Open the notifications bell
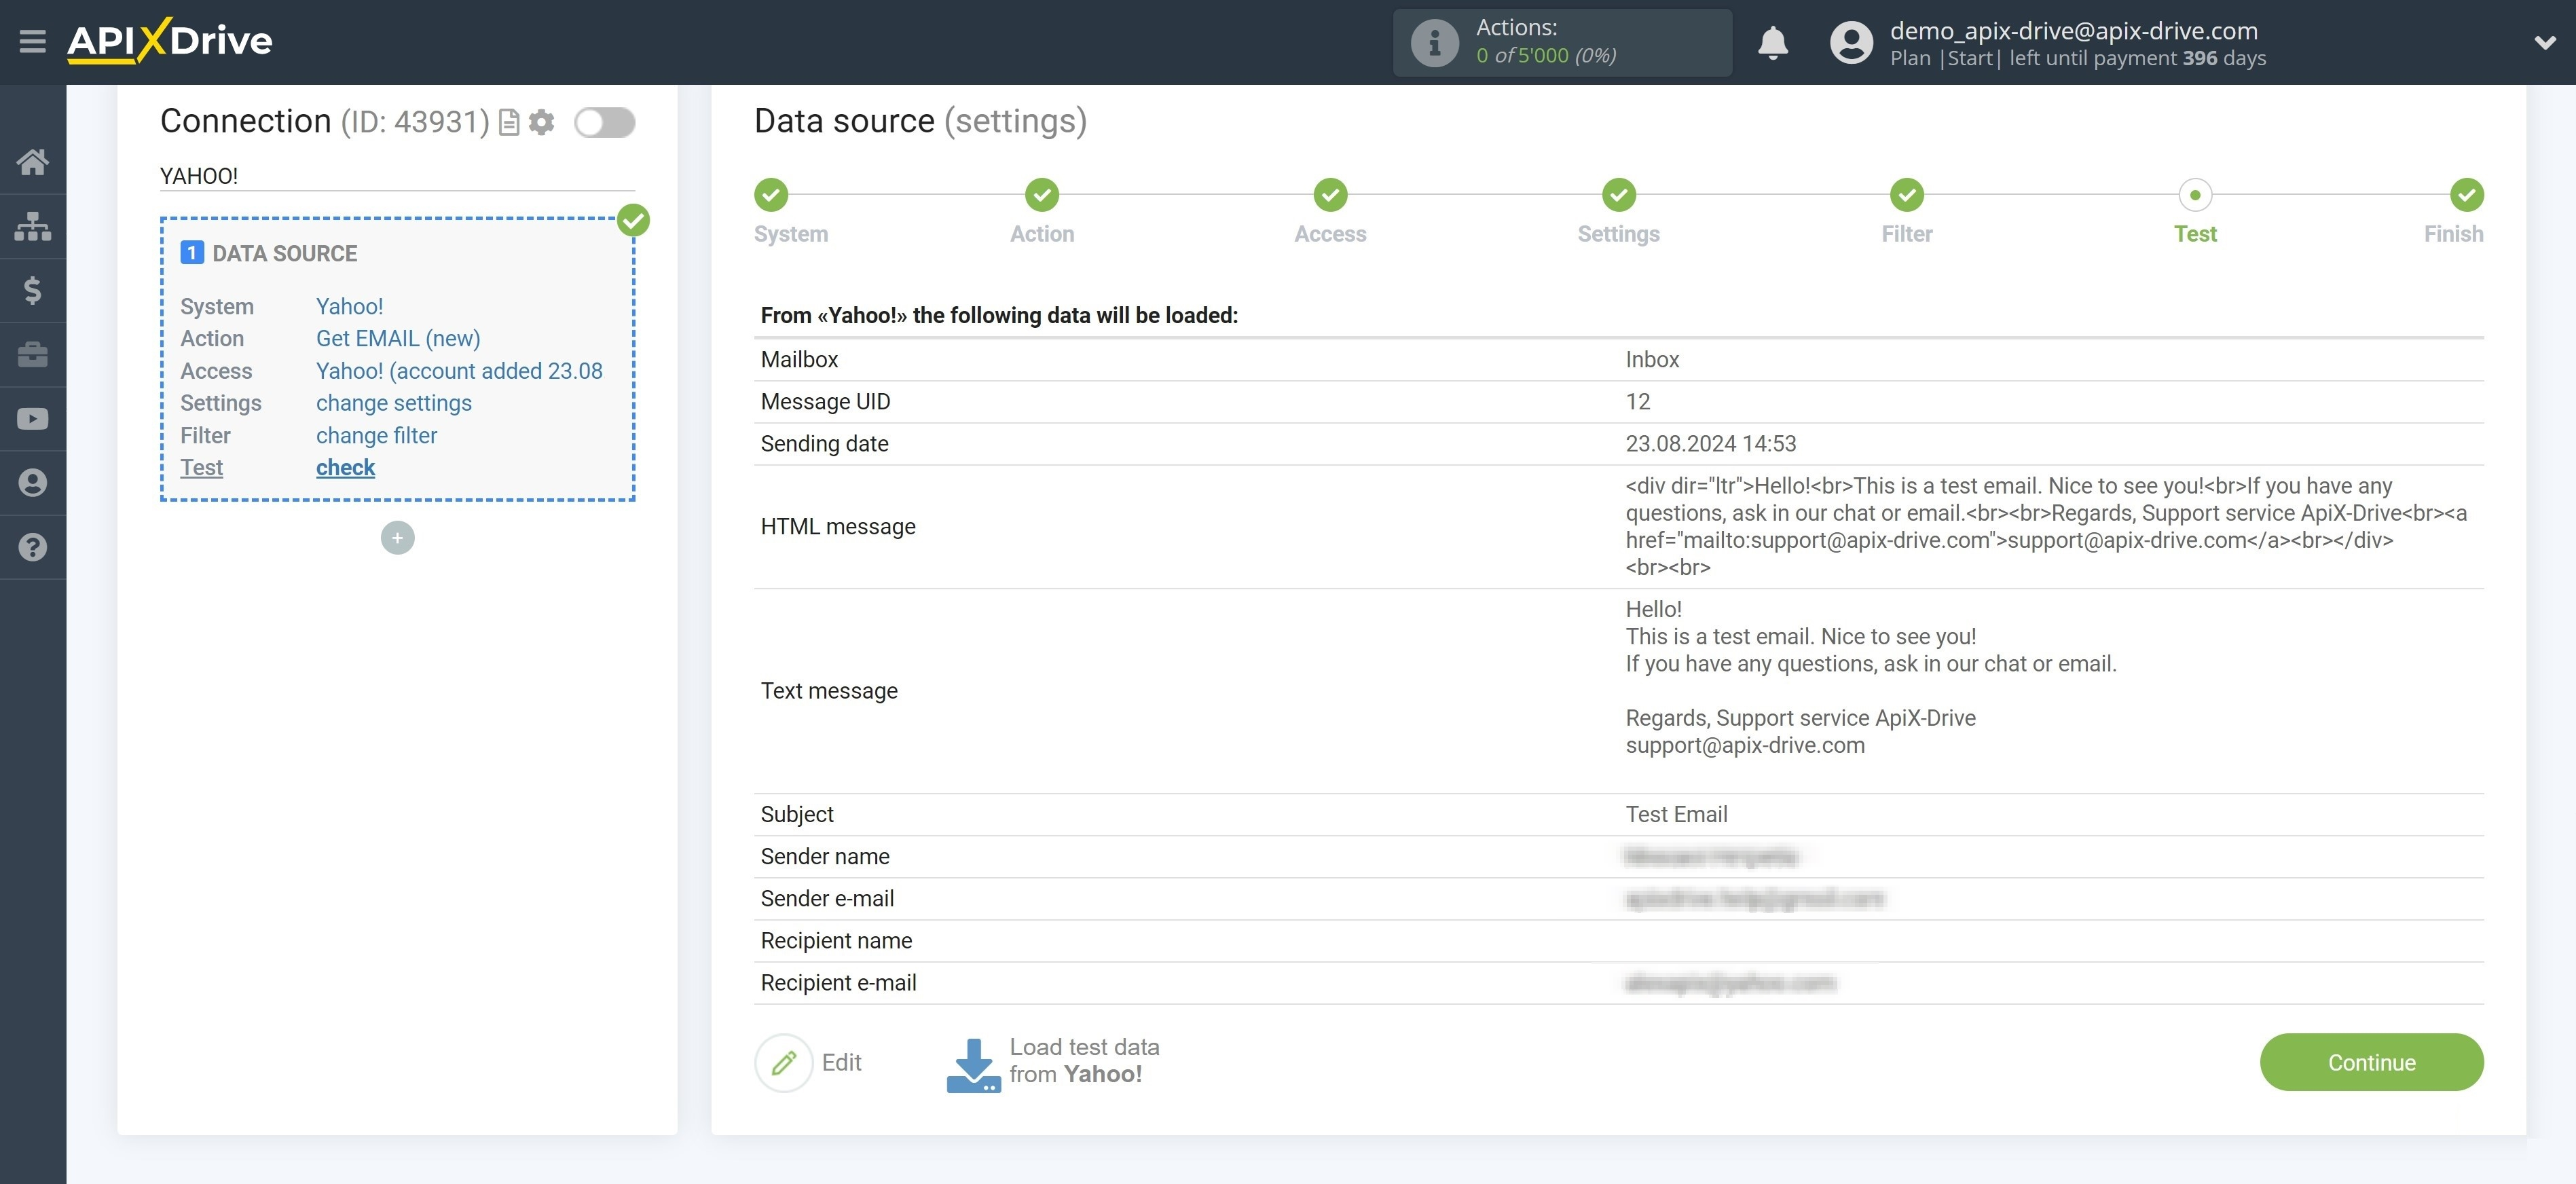The width and height of the screenshot is (2576, 1184). click(x=1773, y=43)
